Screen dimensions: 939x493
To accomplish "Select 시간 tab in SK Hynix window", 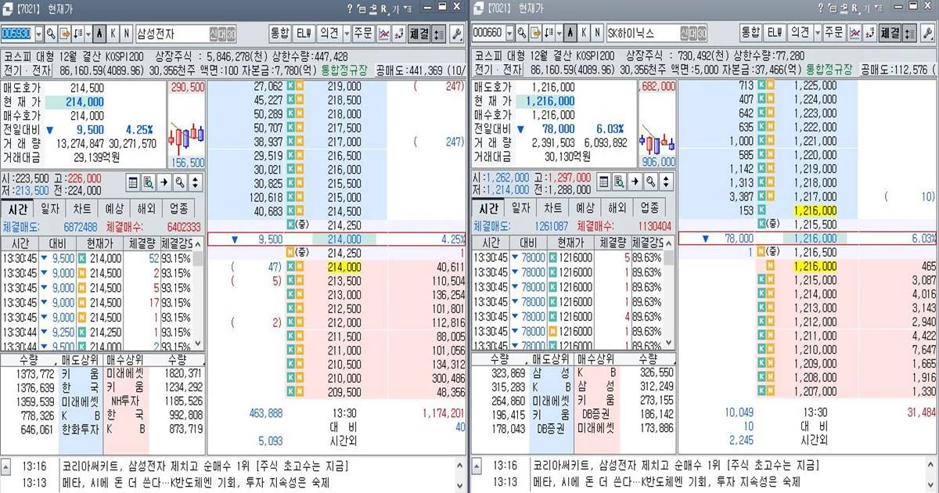I will pyautogui.click(x=488, y=208).
